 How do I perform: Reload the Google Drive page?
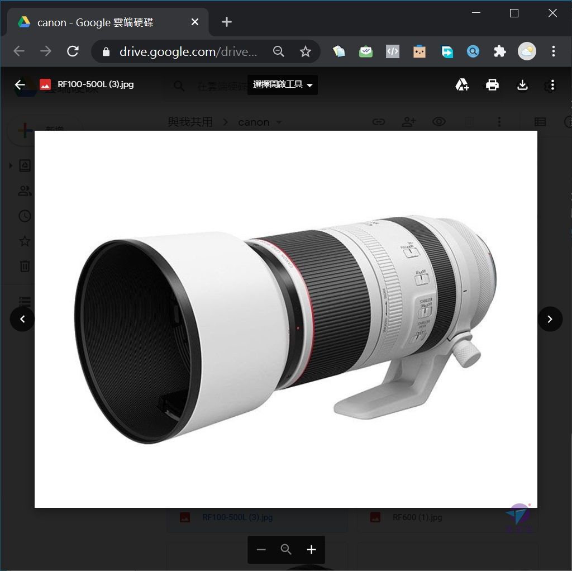click(73, 51)
